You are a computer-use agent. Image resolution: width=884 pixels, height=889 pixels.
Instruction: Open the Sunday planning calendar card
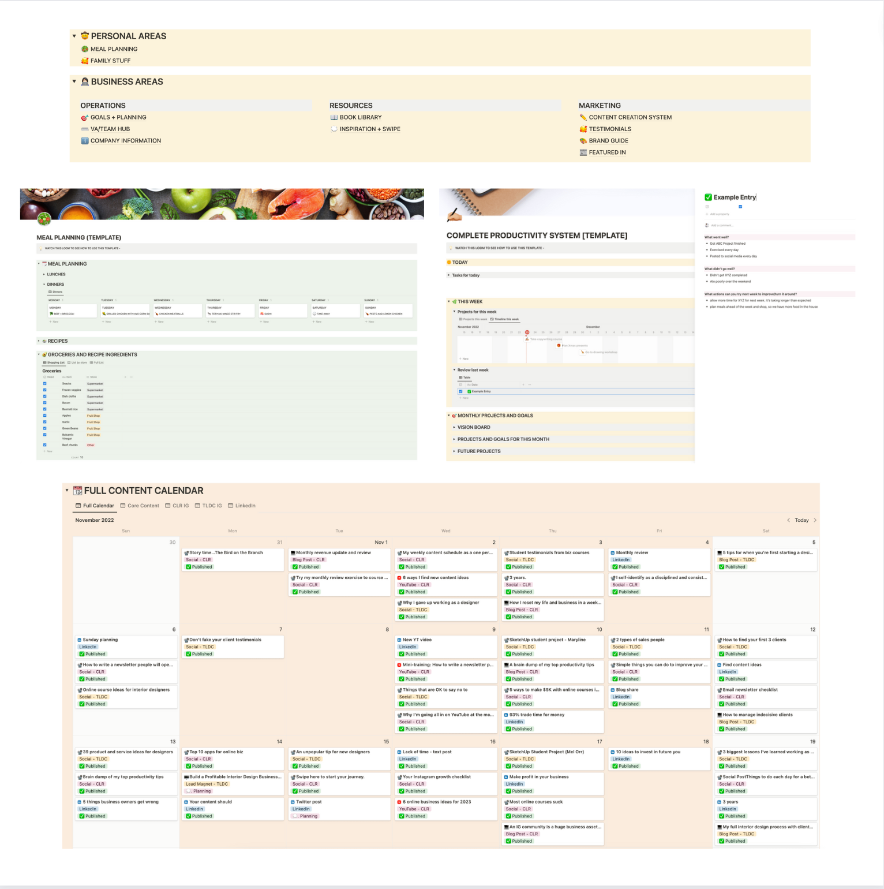[x=100, y=640]
